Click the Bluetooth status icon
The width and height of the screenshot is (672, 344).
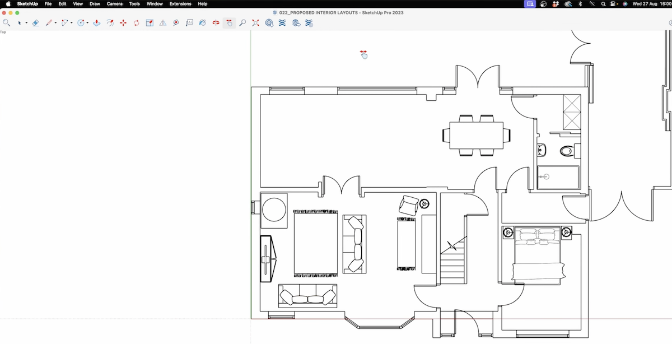click(580, 4)
